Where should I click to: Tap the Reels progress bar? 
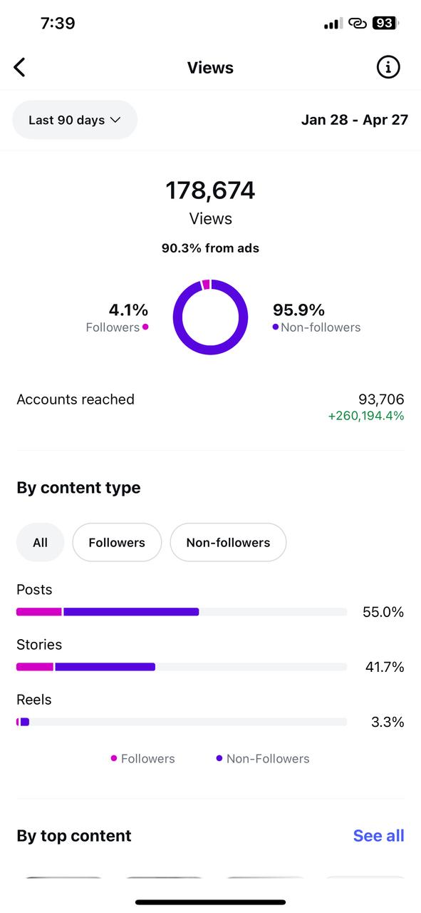click(x=182, y=722)
